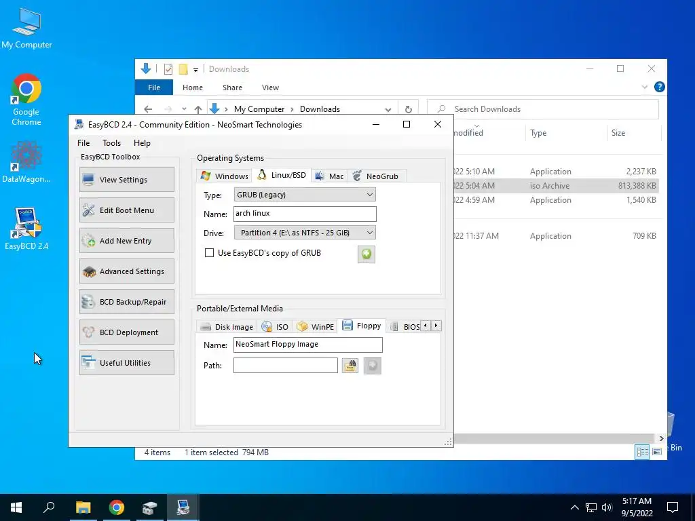Open My Computer desktop icon
Image resolution: width=695 pixels, height=521 pixels.
(26, 28)
